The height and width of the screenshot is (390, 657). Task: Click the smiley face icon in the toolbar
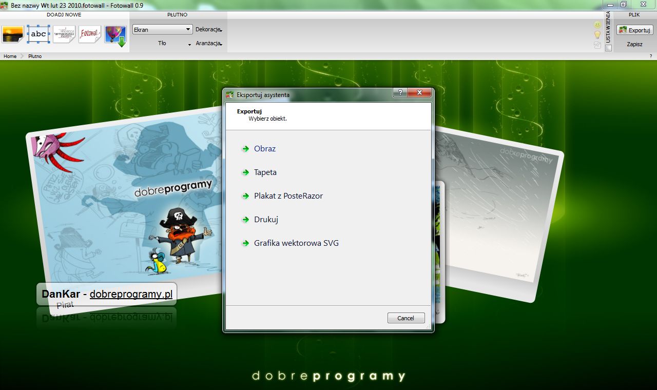(597, 25)
